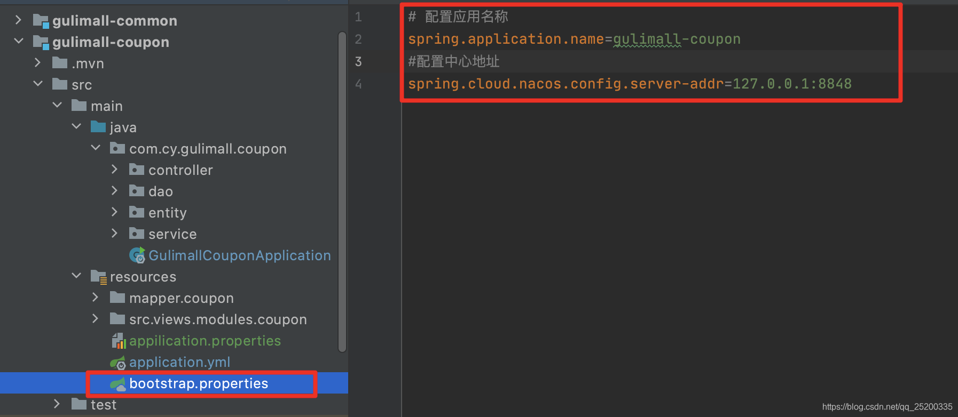Collapse com.cy.gulimall.coupon package
Viewport: 958px width, 417px height.
pyautogui.click(x=96, y=148)
